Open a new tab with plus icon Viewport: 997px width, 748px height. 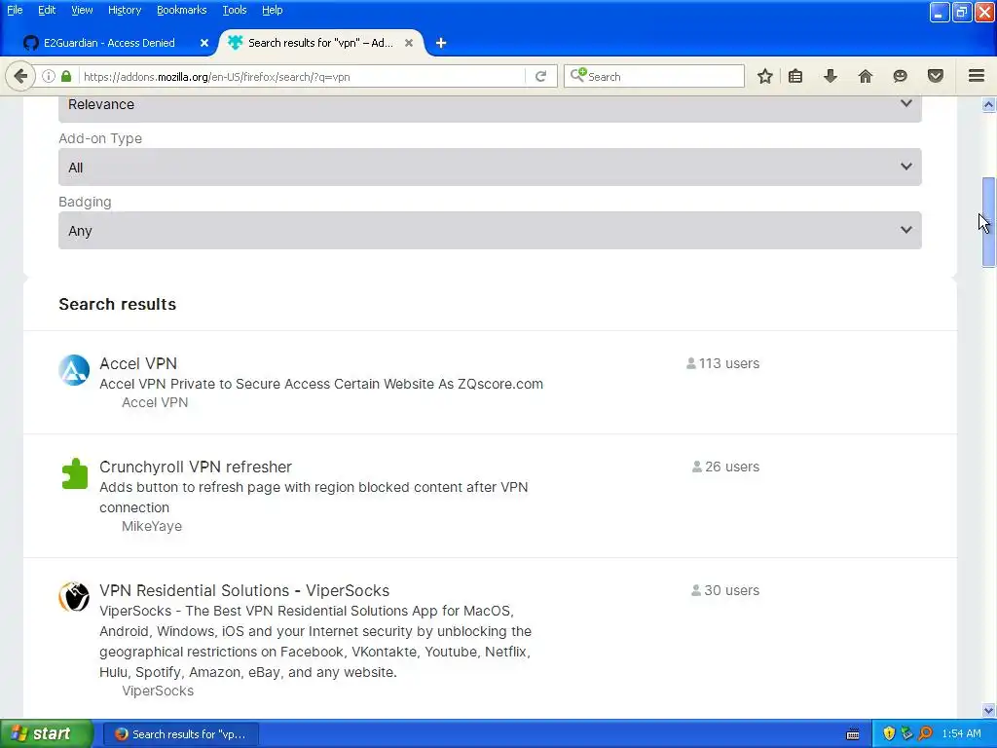pyautogui.click(x=441, y=43)
